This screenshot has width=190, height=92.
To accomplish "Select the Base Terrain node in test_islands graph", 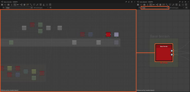I will pyautogui.click(x=164, y=53).
